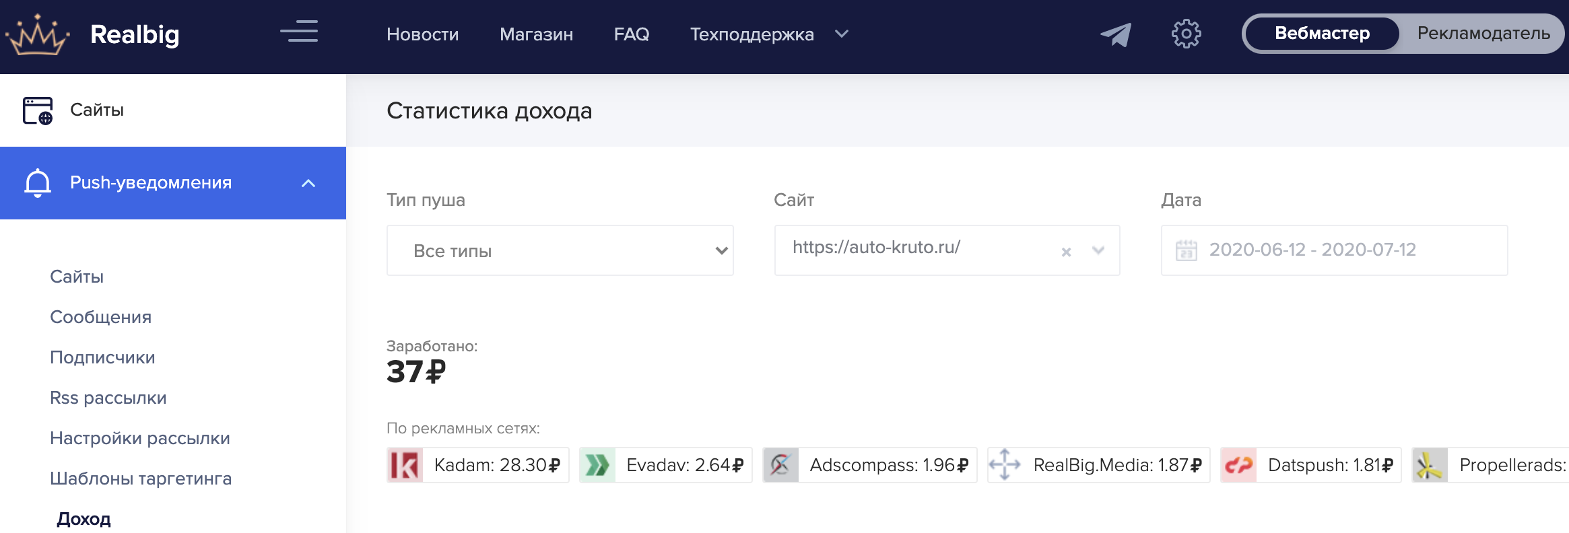
Task: Open the Тип пуша dropdown
Action: pos(560,250)
